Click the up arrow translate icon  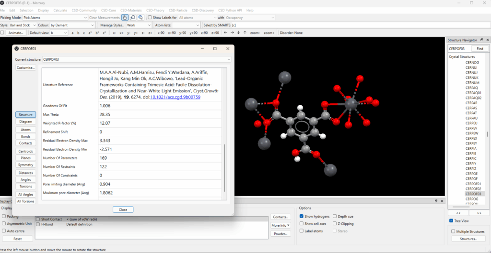(245, 33)
